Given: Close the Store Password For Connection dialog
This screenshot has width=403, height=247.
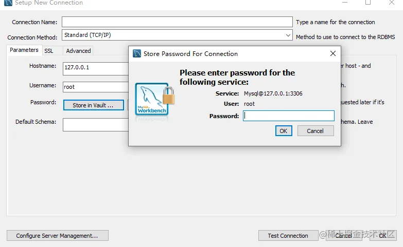Looking at the screenshot, I should (333, 53).
